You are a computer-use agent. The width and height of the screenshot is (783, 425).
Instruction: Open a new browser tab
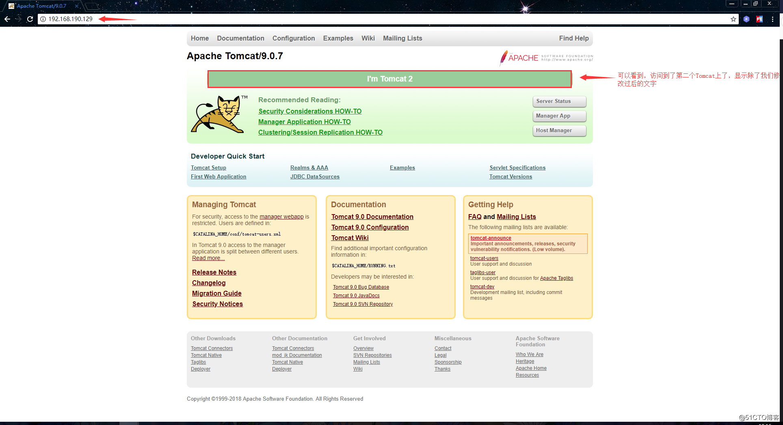point(93,6)
